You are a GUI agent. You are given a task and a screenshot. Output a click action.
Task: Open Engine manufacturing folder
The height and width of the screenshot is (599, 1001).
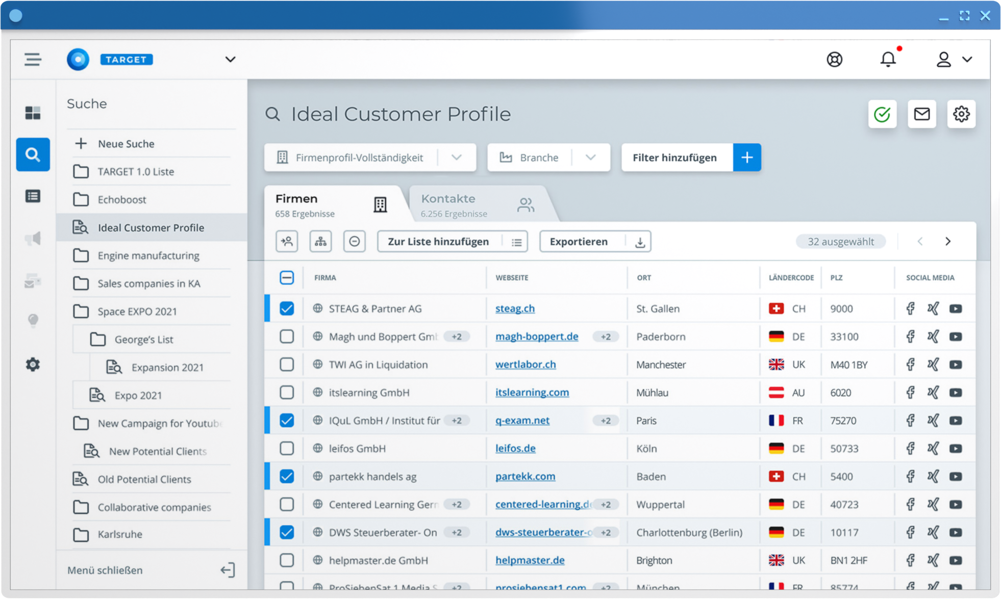click(148, 255)
